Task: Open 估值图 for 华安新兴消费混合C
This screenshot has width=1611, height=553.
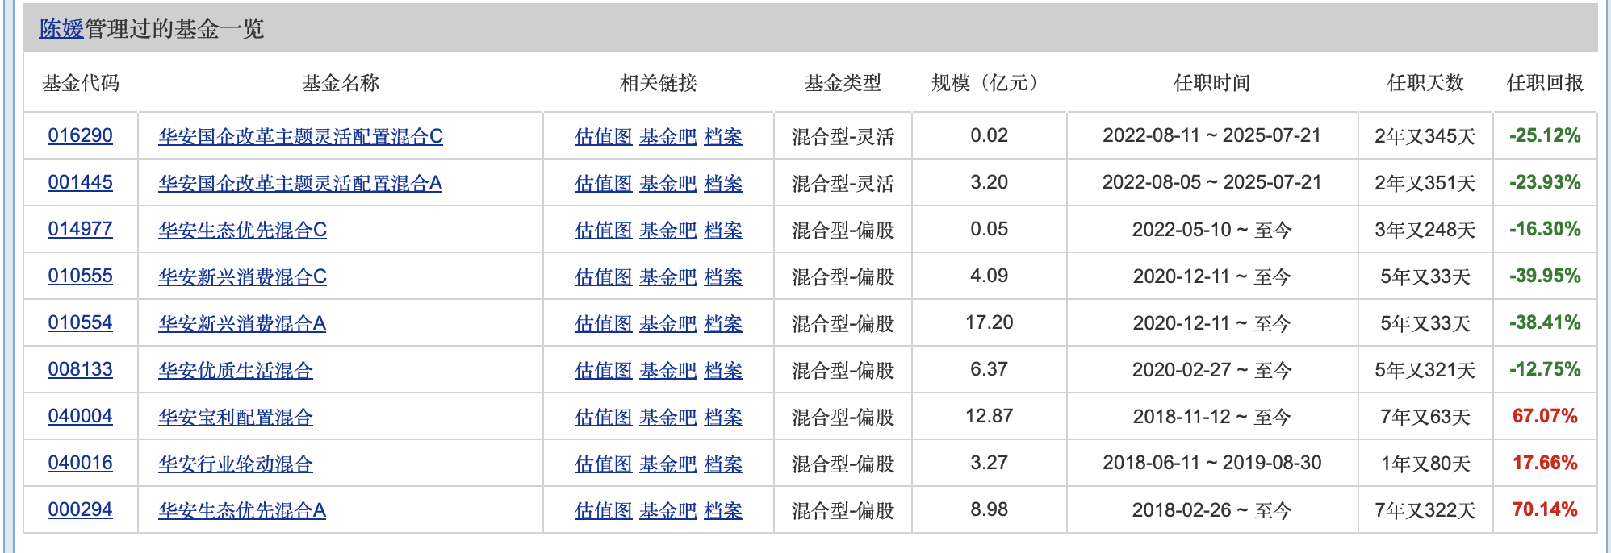Action: 603,277
